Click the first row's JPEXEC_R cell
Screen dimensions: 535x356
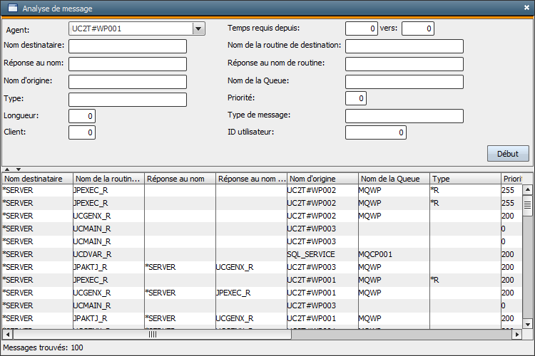109,190
